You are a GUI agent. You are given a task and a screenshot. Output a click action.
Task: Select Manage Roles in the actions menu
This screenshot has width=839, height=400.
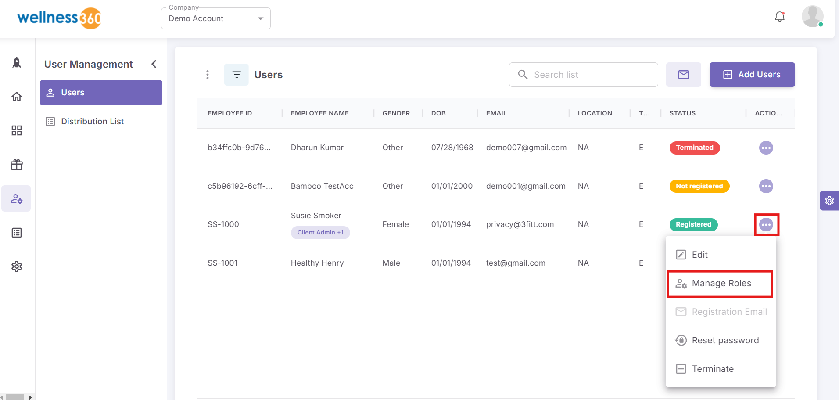tap(721, 283)
